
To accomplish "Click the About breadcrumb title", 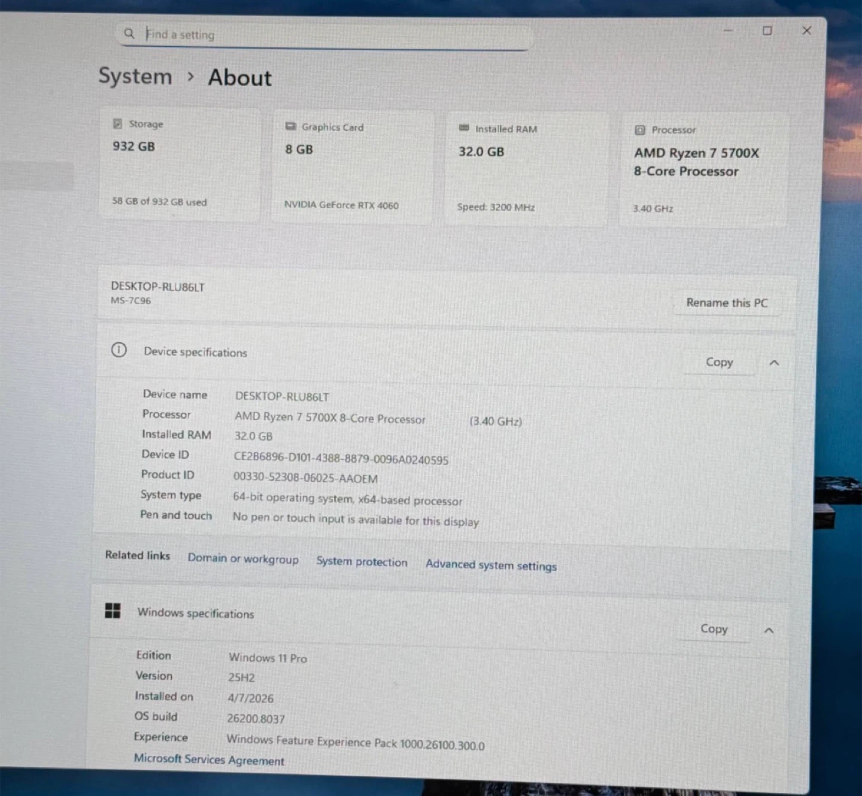I will [x=239, y=78].
